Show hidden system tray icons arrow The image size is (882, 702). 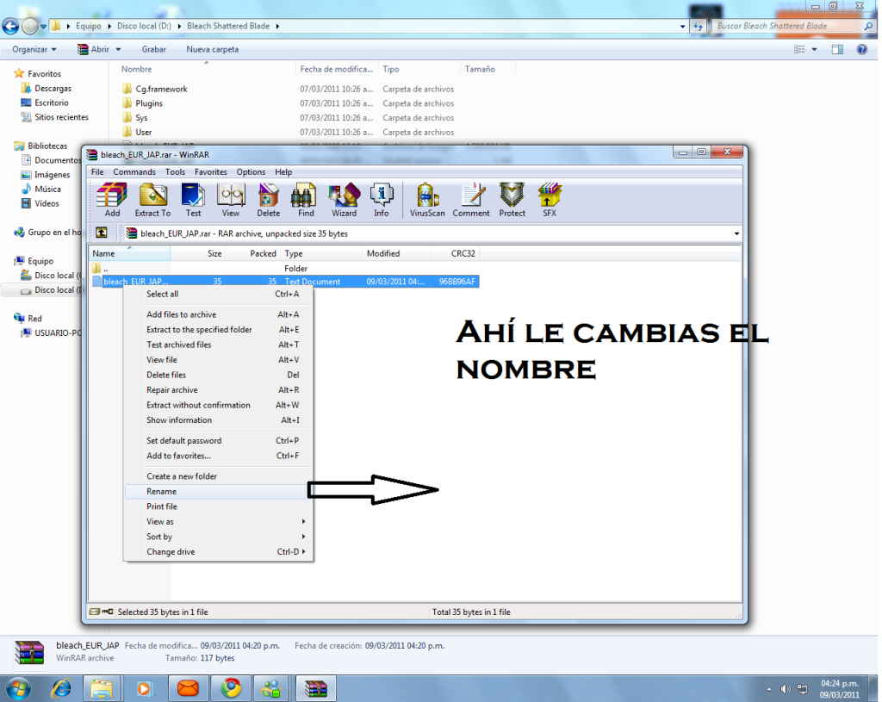[x=769, y=689]
